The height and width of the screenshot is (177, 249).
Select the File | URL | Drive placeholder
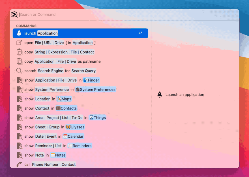point(49,42)
